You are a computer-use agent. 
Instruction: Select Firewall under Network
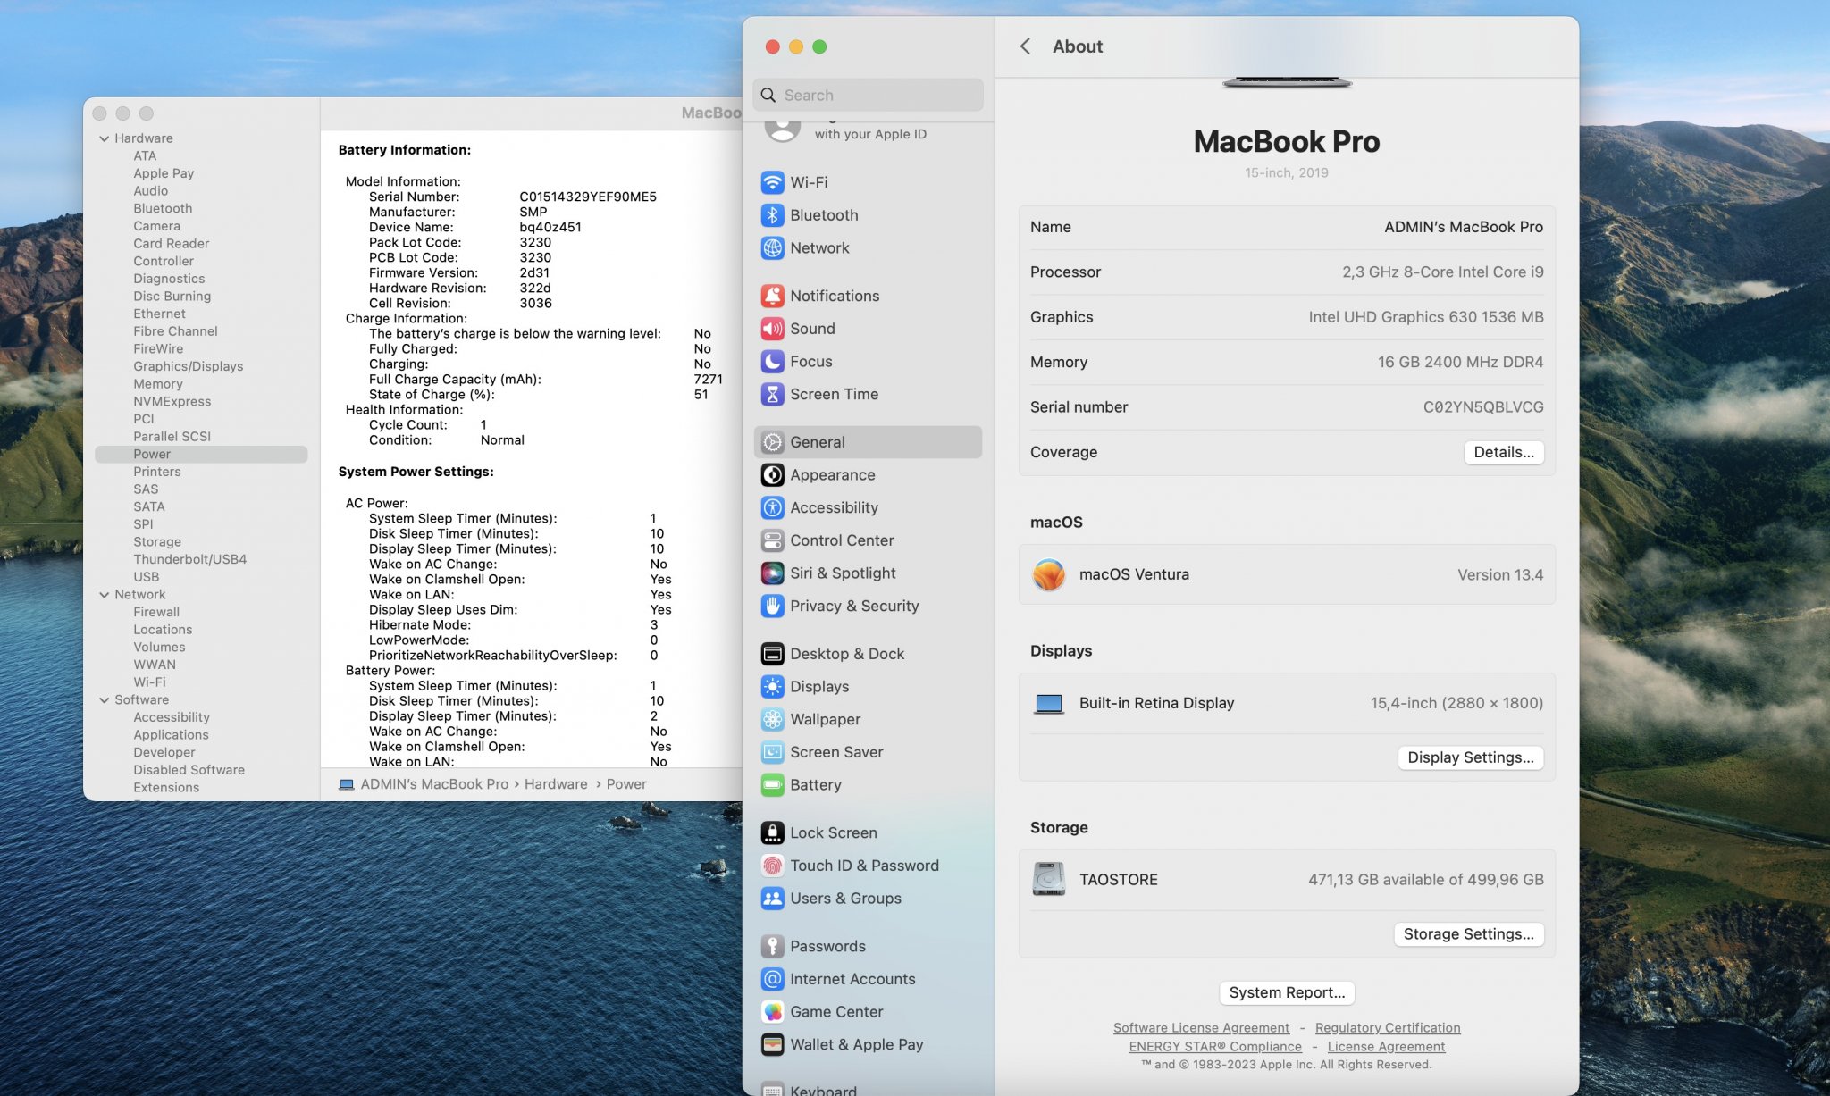[156, 612]
